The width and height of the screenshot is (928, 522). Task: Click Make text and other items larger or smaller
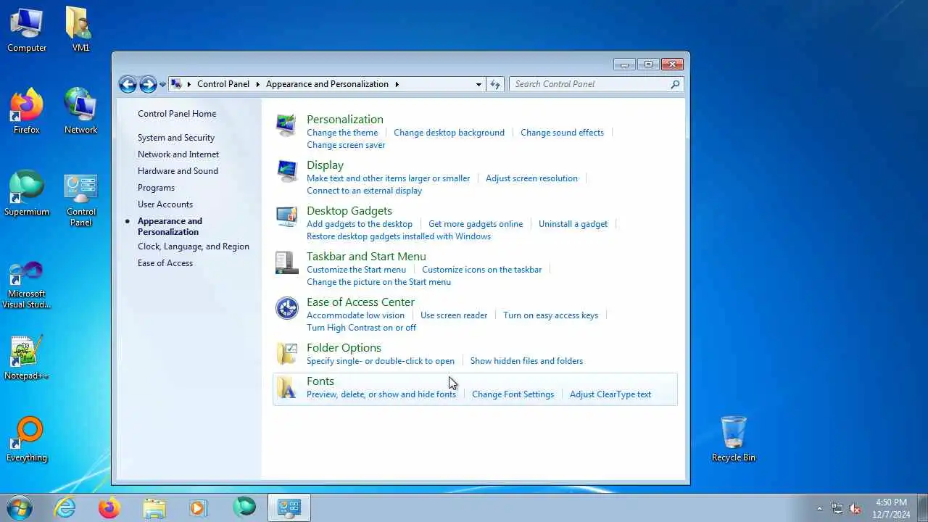click(x=388, y=178)
